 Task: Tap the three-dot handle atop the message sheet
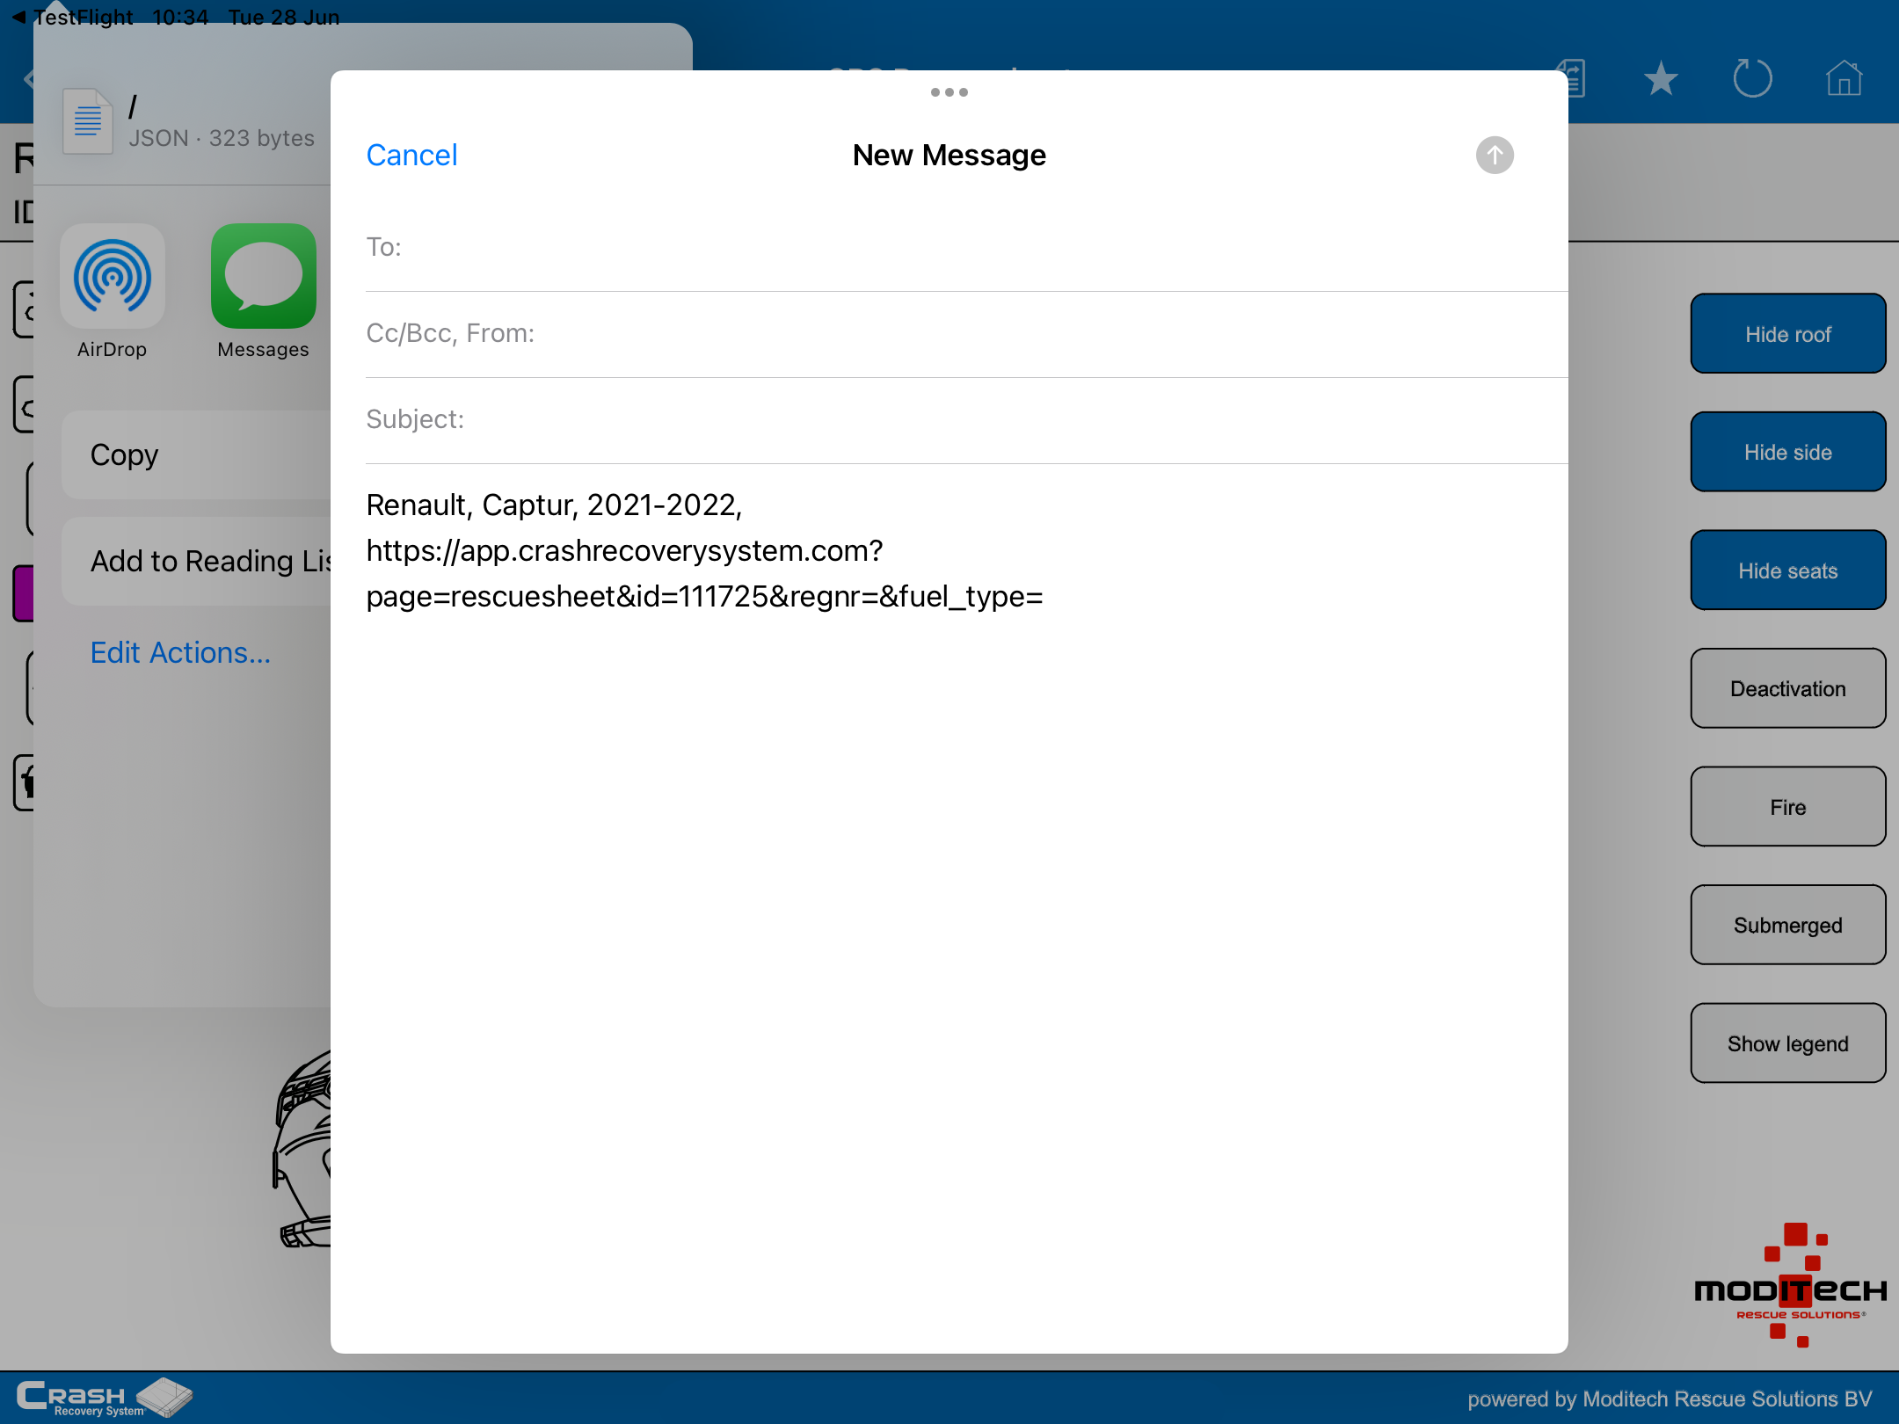949,92
